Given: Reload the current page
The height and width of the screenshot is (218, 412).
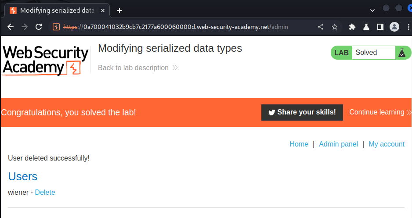Looking at the screenshot, I should point(39,27).
